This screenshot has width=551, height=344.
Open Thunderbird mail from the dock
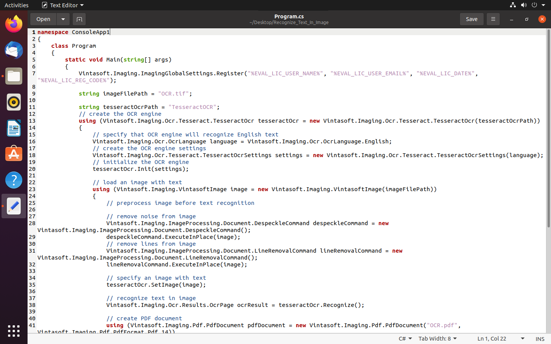pyautogui.click(x=14, y=50)
